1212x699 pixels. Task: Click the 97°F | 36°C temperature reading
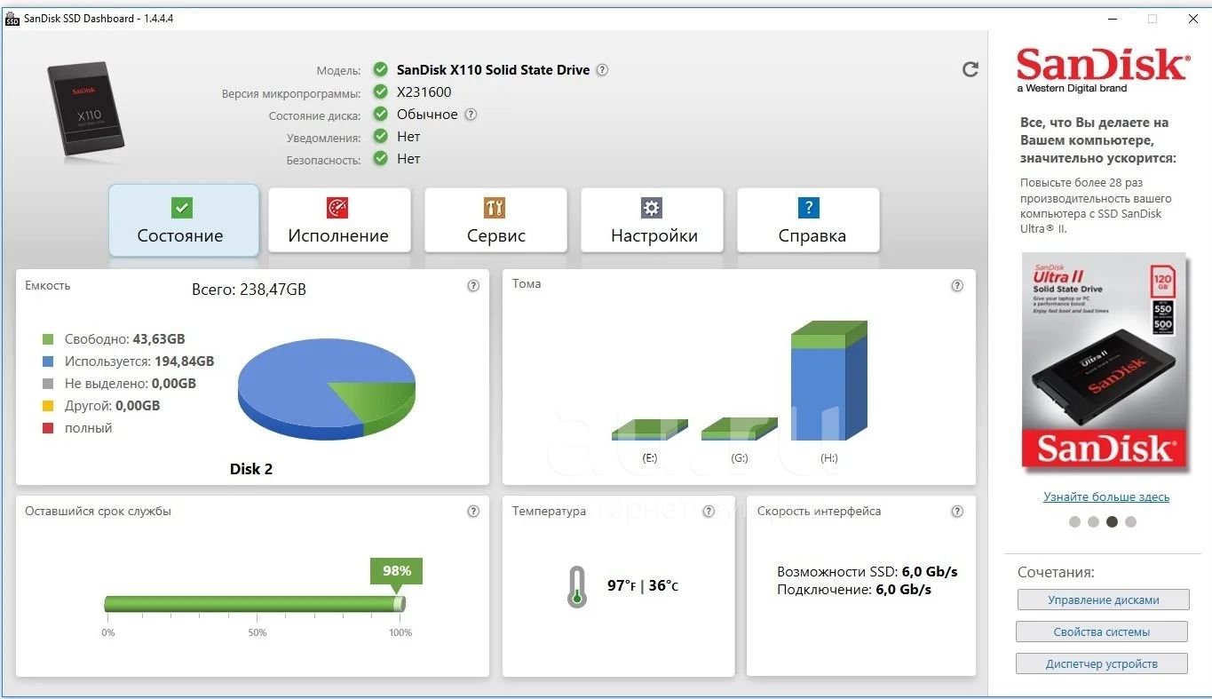643,586
